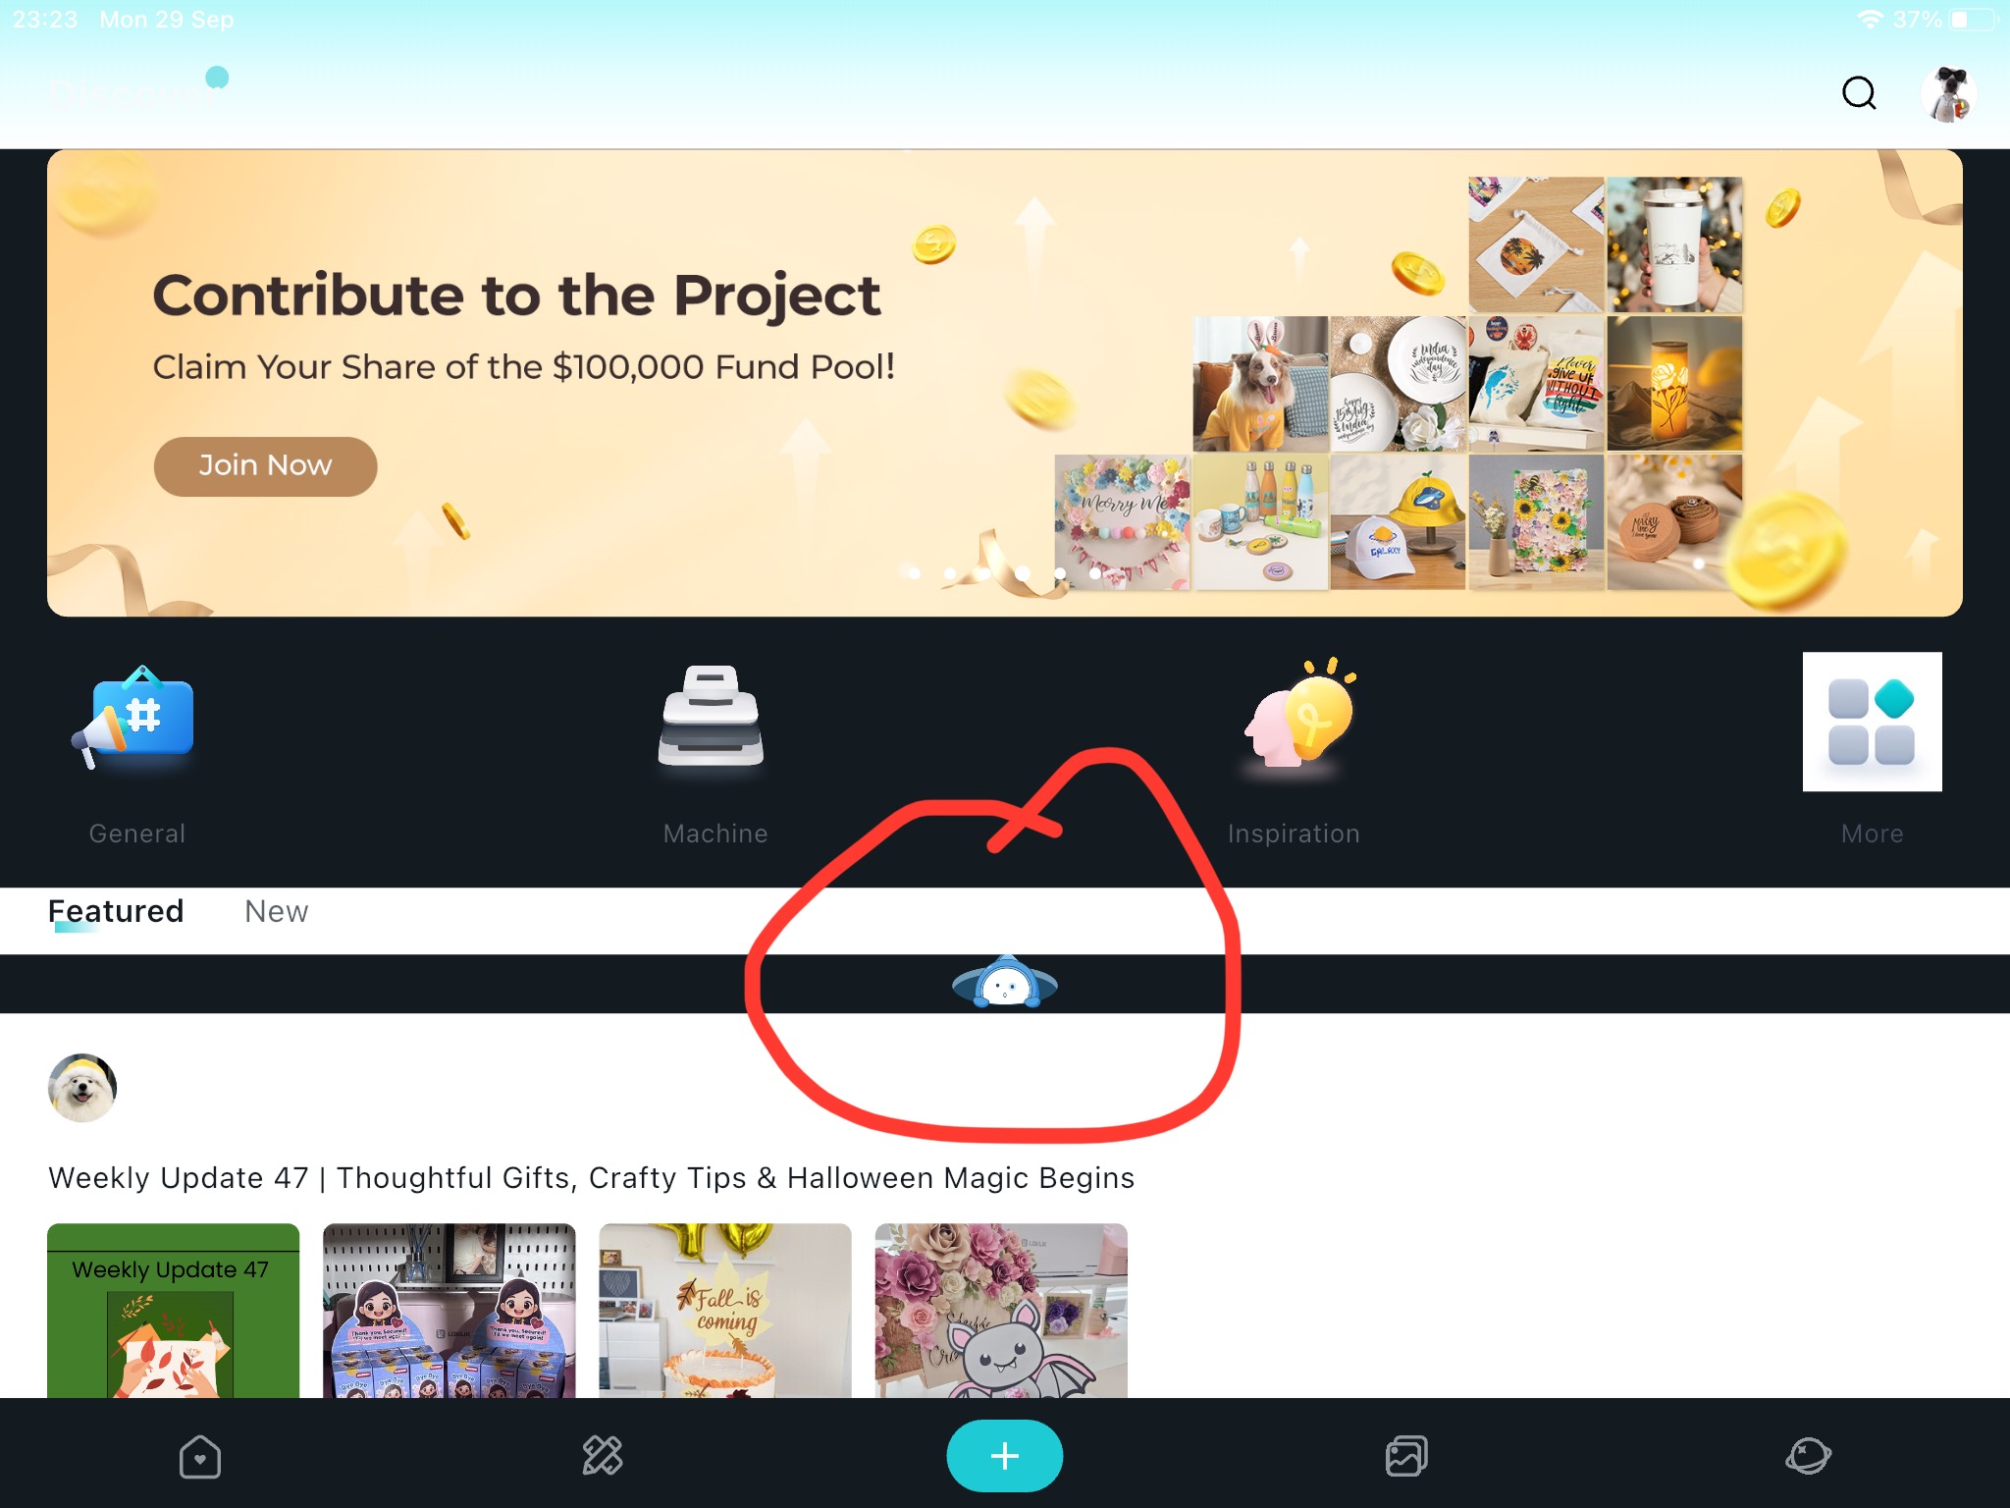Viewport: 2010px width, 1508px height.
Task: Open the More categories grid icon
Action: (1872, 722)
